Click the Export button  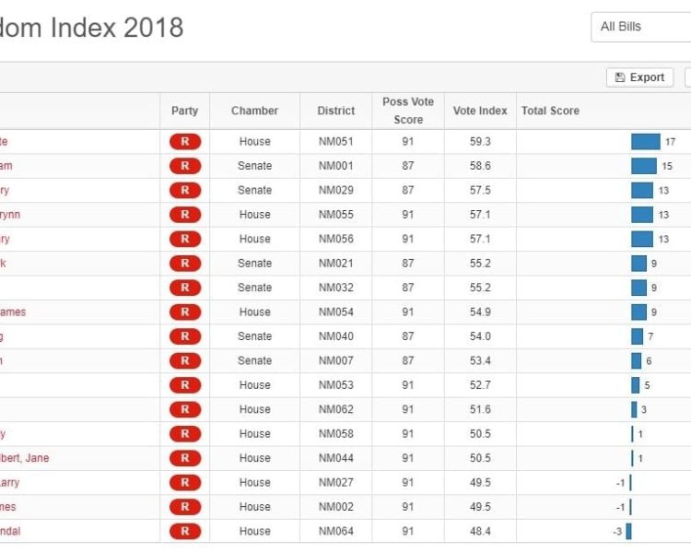click(639, 77)
